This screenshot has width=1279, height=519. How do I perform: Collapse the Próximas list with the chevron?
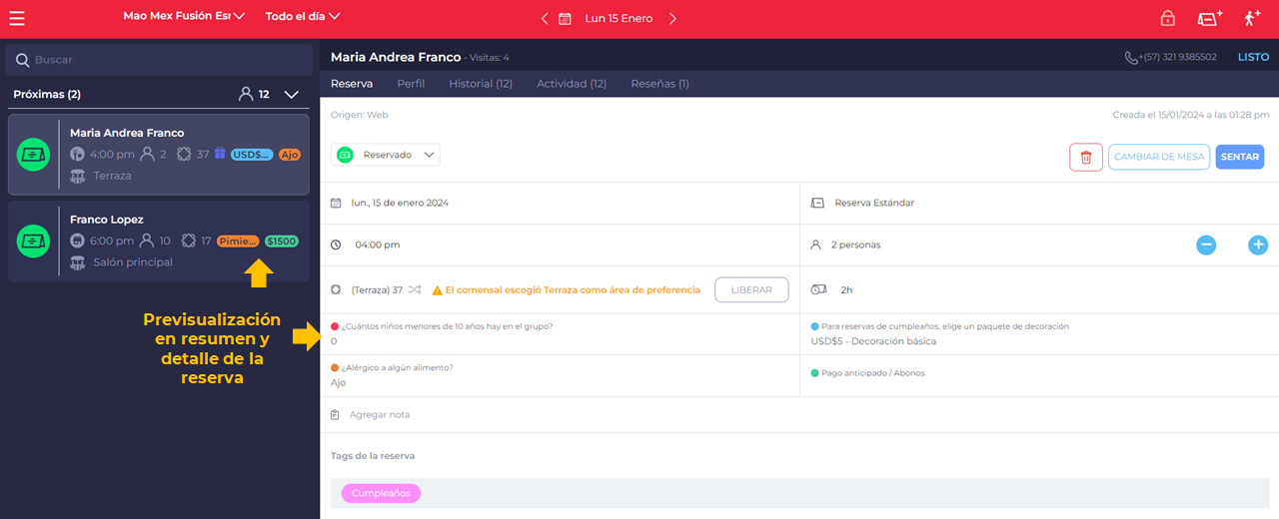(291, 95)
